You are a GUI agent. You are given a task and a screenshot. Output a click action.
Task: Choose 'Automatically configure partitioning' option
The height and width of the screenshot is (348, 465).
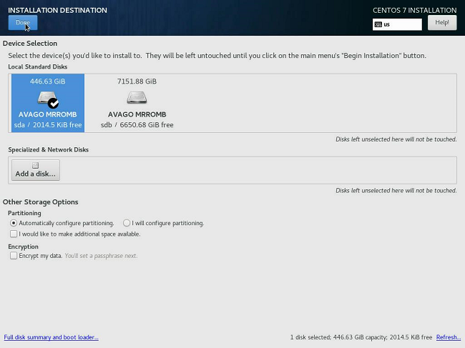(x=14, y=223)
